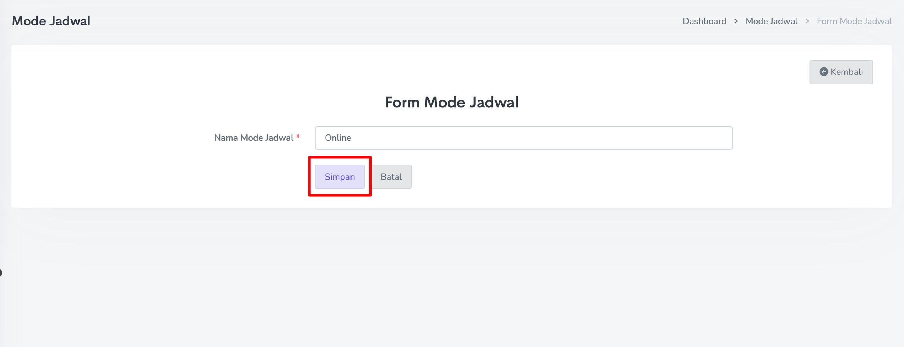Click the Nama Mode Jadwal label
Screen dimensions: 904x347
pyautogui.click(x=253, y=138)
